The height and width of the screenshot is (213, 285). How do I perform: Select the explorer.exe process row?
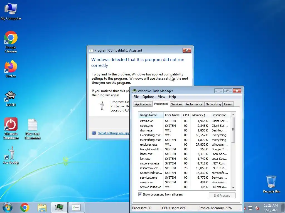[x=185, y=144]
